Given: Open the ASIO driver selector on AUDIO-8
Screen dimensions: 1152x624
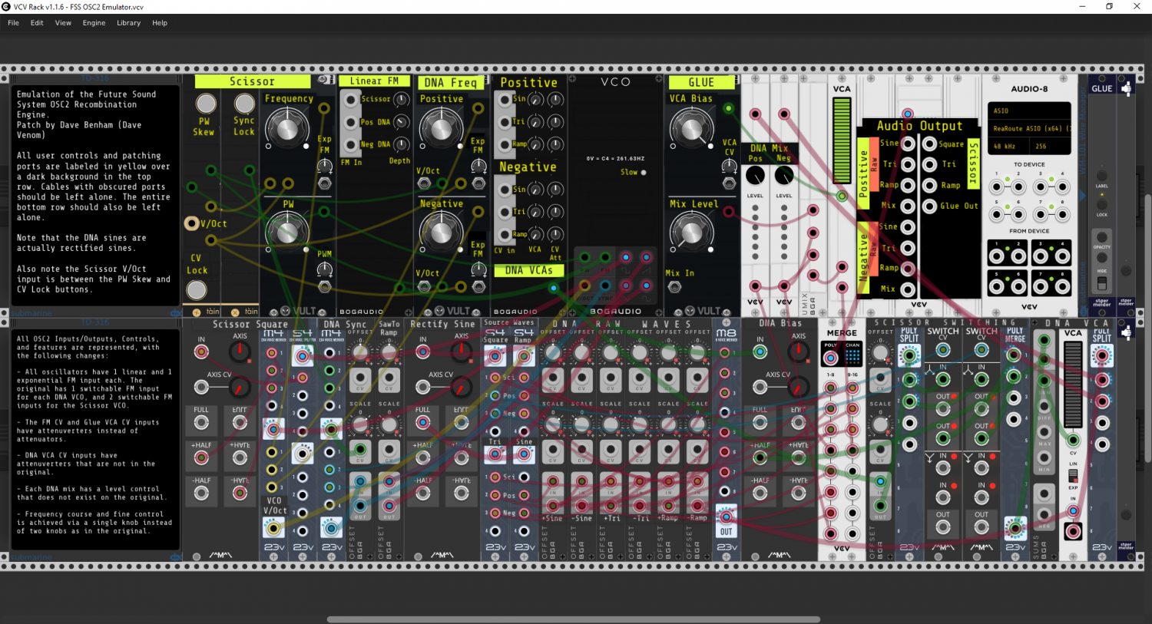Looking at the screenshot, I should pyautogui.click(x=1029, y=111).
